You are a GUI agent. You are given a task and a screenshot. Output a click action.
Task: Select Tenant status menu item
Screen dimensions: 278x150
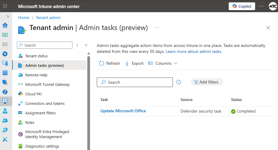point(36,56)
